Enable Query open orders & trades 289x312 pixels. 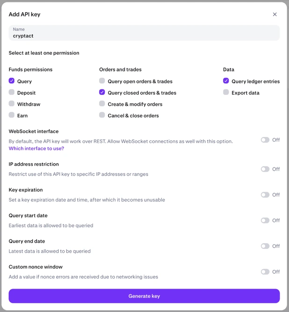[102, 80]
